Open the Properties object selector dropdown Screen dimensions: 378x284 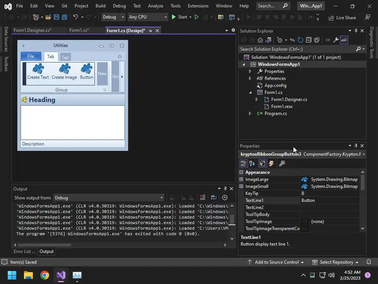tap(364, 154)
